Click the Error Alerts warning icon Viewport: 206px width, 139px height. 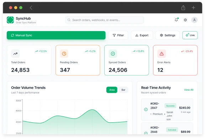(x=162, y=54)
